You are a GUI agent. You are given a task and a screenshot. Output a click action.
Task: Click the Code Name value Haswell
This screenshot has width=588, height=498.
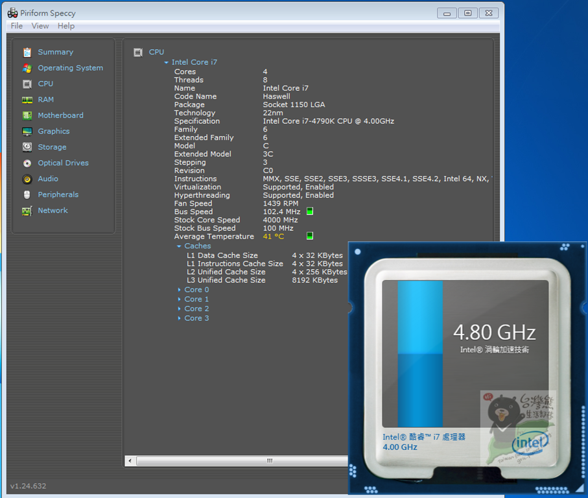276,97
